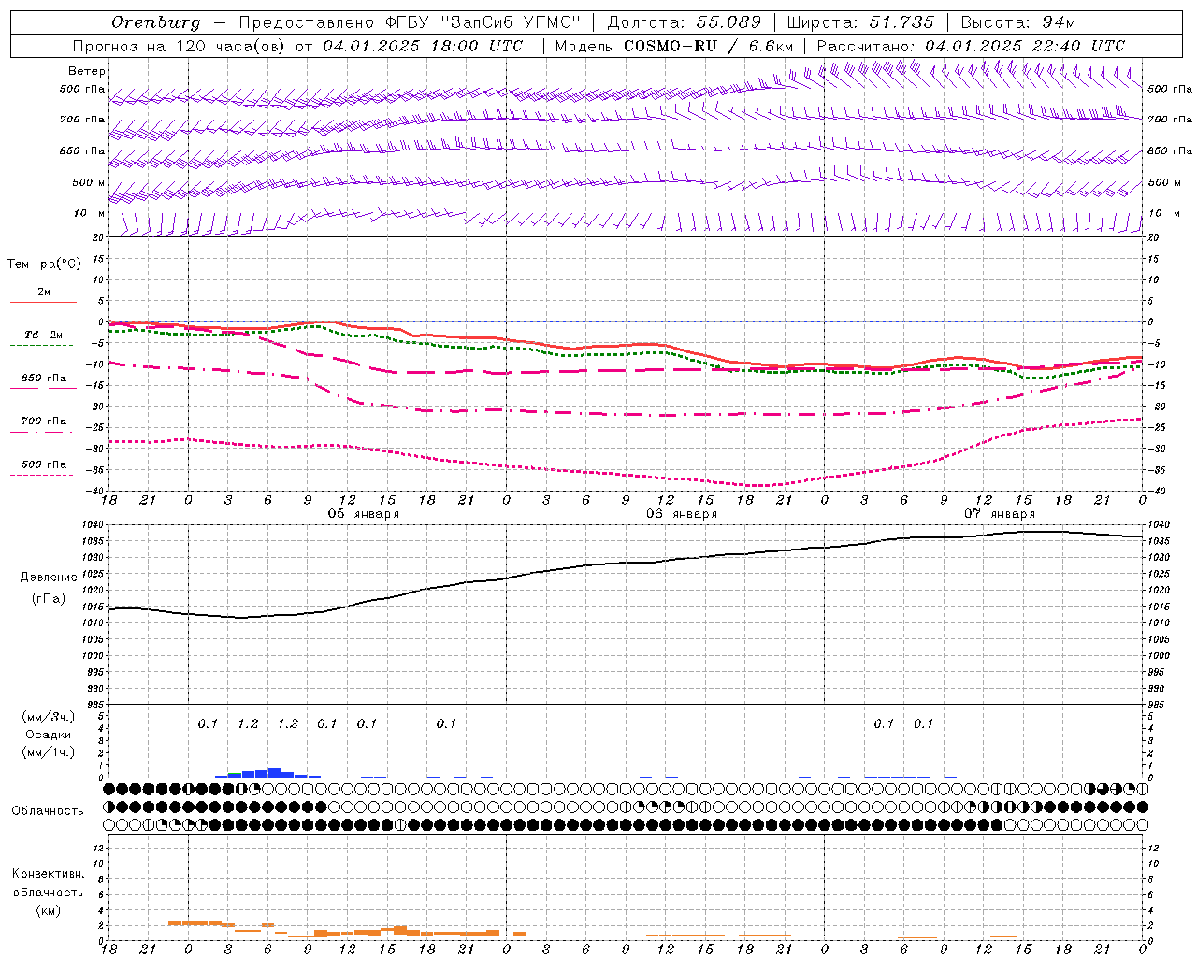Click the Модель COSMO-RU / 6.6км label

(x=673, y=46)
